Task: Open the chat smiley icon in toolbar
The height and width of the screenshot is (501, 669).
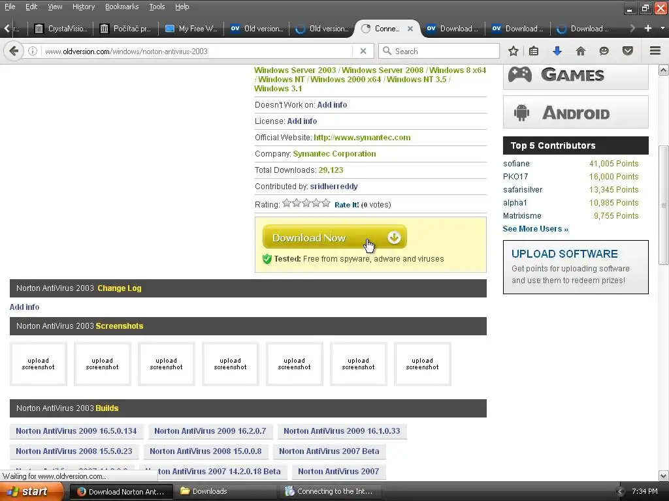Action: (604, 51)
